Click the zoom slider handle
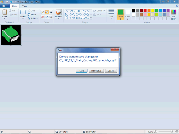Screen dimensions: 179x134 tap(171, 131)
